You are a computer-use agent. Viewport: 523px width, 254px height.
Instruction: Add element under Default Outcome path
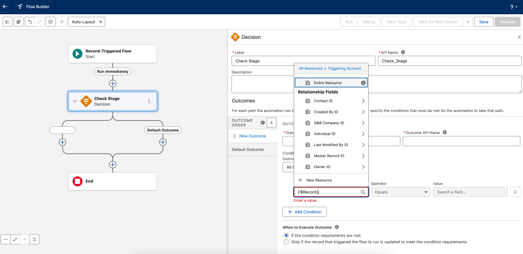coord(163,142)
